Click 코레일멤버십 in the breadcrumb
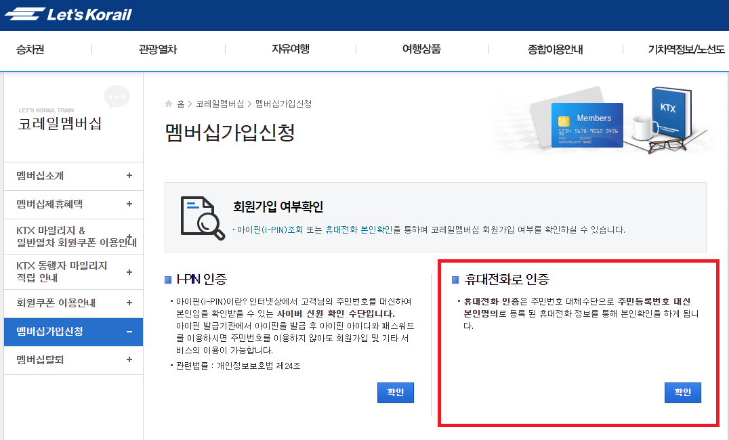729x440 pixels. tap(220, 104)
